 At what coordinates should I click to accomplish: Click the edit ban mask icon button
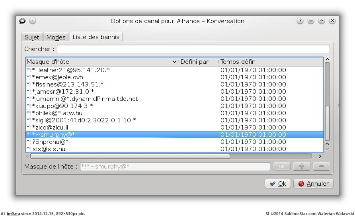pyautogui.click(x=281, y=166)
